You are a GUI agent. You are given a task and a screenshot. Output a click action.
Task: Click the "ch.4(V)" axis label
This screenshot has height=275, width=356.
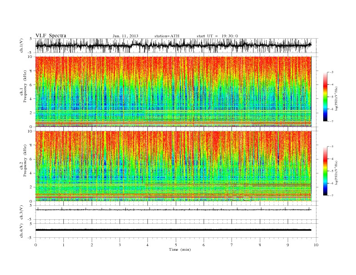(22, 231)
